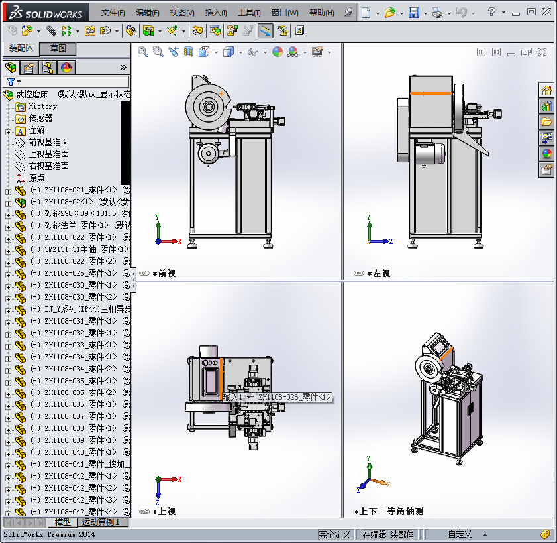Open the DisplayManager tab icon

click(66, 68)
